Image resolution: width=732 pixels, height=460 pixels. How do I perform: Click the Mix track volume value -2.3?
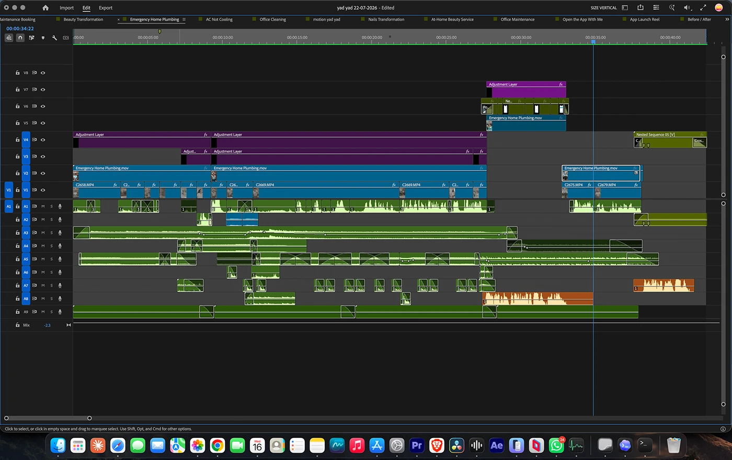pos(48,326)
